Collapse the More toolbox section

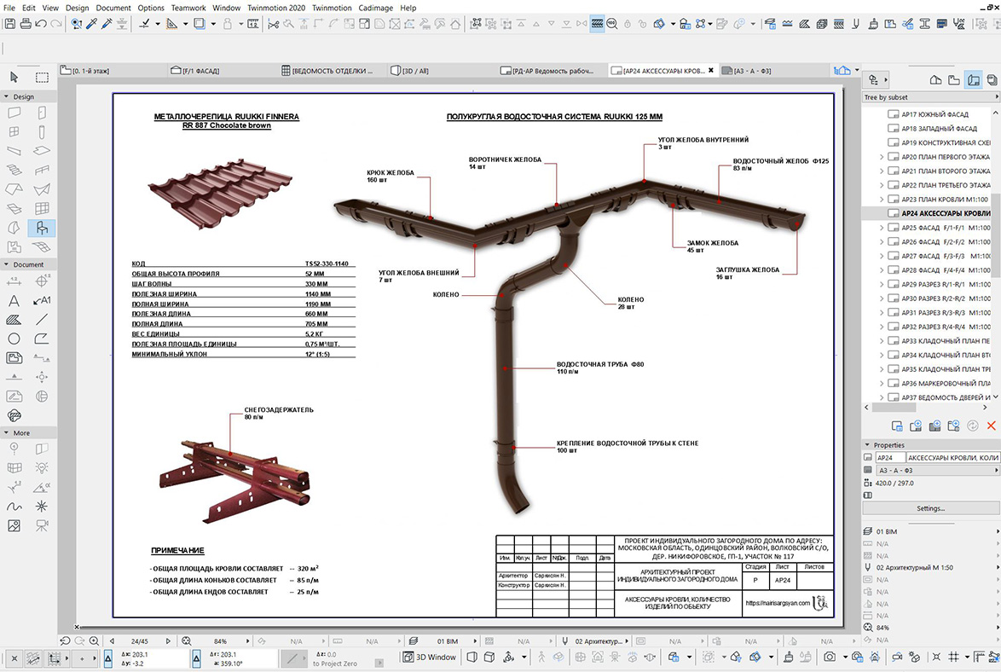pos(6,432)
